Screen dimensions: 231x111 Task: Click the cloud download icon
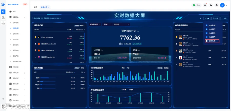click(211, 5)
